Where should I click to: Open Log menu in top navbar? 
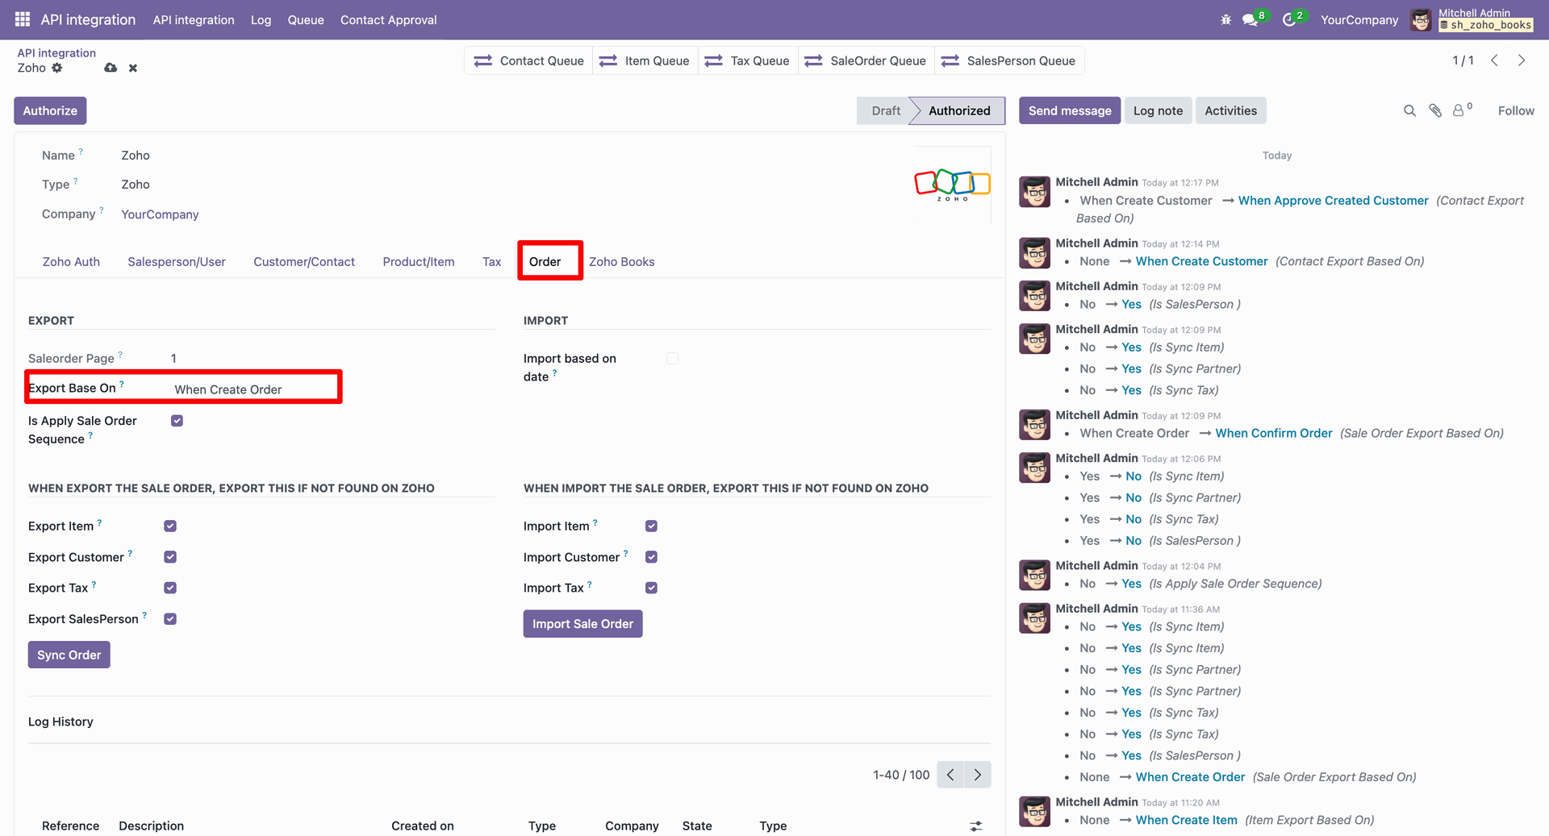(261, 19)
